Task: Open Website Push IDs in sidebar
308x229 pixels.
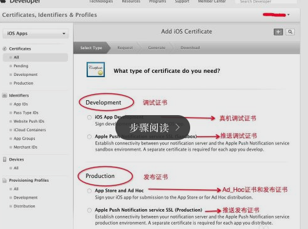Action: [x=29, y=121]
